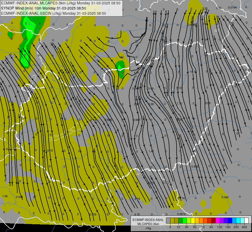Click the map value 0.632

click(195, 167)
